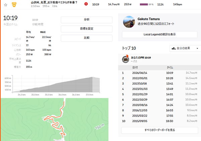Image resolution: width=201 pixels, height=141 pixels.
Task: Click the red heart rate zone 3 badge
Action: pyautogui.click(x=86, y=4)
